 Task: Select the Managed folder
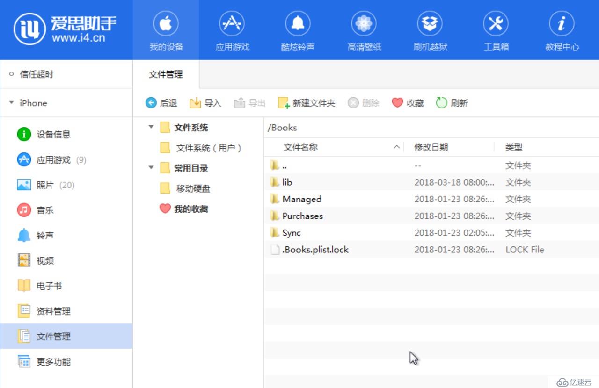pos(431,199)
